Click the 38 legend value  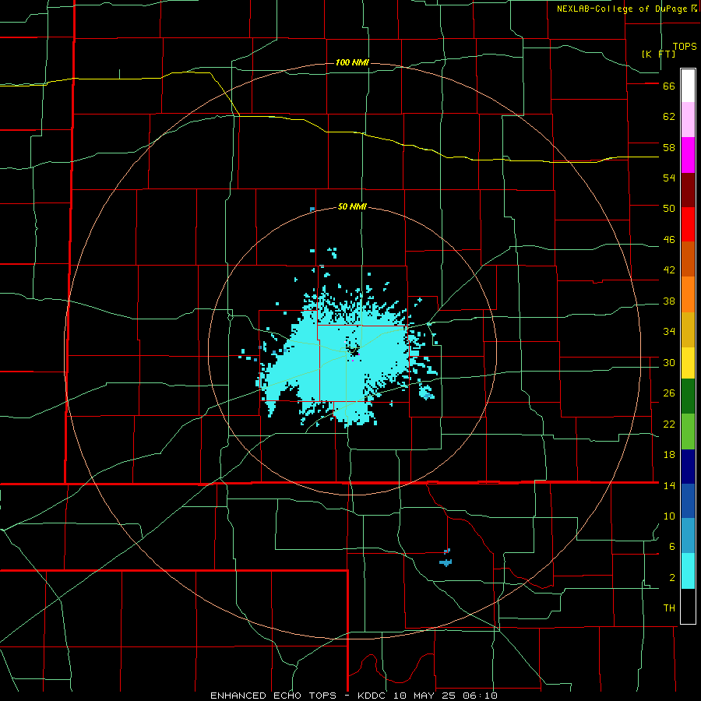point(669,301)
